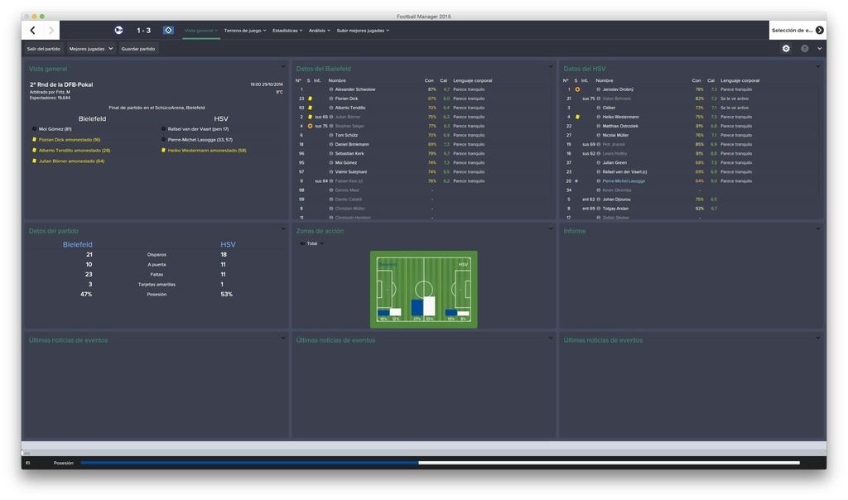Open the HSV club crest in header
Viewport: 848px width, 500px height.
pos(168,31)
